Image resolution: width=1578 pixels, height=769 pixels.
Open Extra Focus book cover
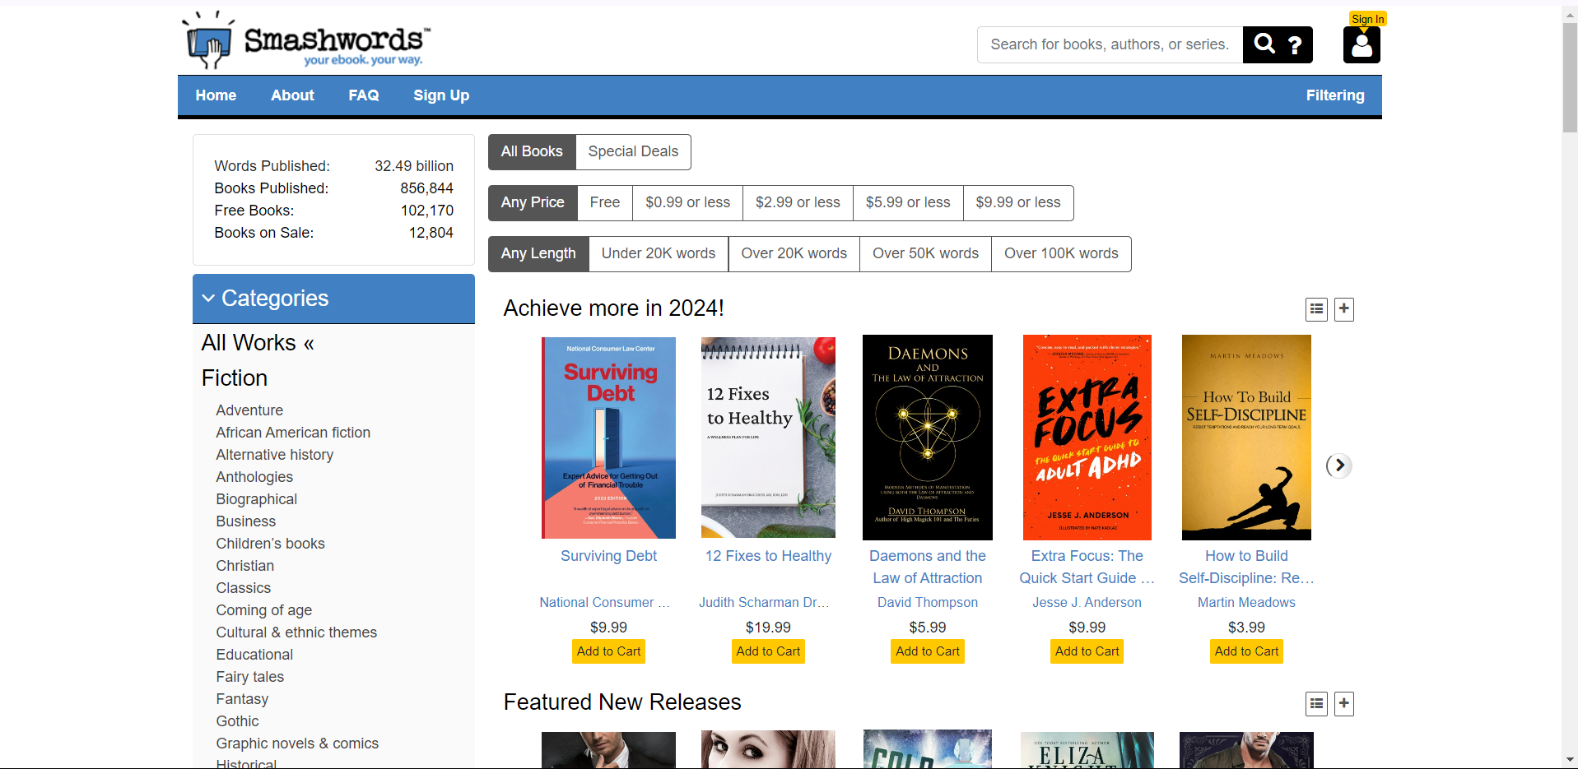(1087, 438)
